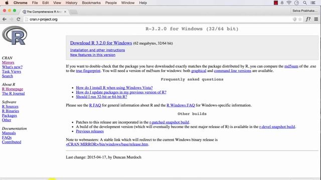Image resolution: width=321 pixels, height=180 pixels.
Task: Open The R Journal link
Action: point(14,93)
